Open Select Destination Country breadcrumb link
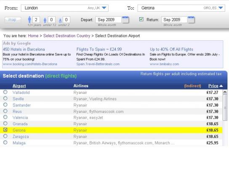Screen dimensions: 229x176 coord(67,36)
